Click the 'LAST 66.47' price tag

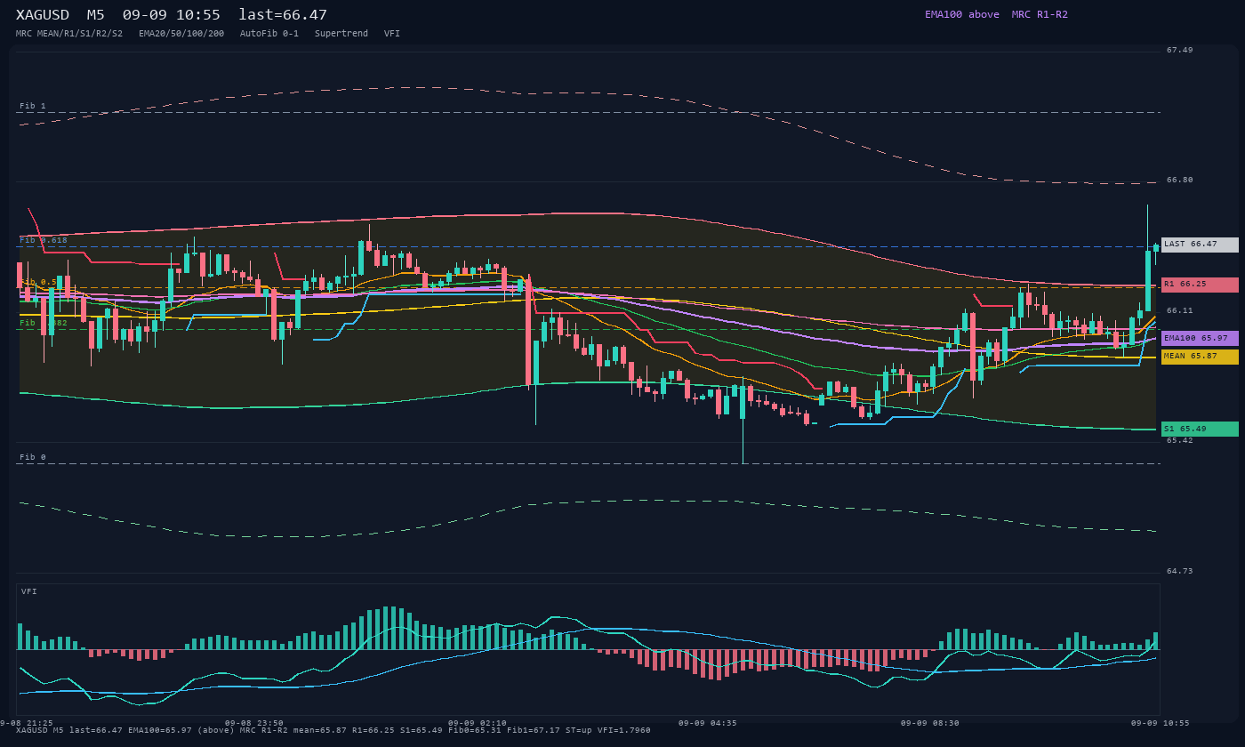pos(1200,245)
